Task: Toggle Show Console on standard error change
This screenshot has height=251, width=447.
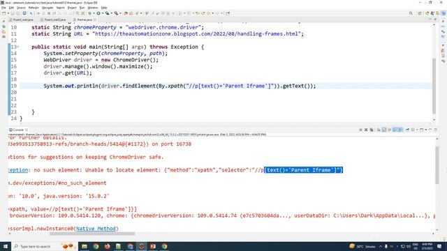Action: coord(400,130)
